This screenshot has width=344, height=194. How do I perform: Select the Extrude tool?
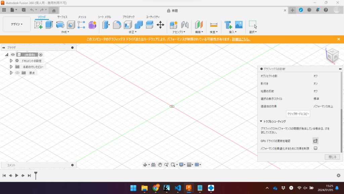49,25
